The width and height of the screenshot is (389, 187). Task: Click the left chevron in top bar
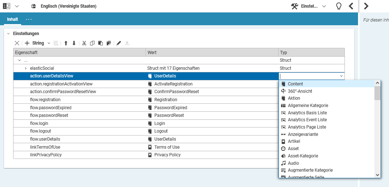(351, 6)
